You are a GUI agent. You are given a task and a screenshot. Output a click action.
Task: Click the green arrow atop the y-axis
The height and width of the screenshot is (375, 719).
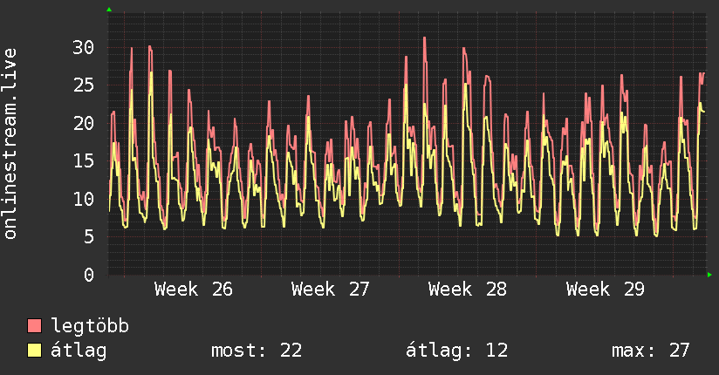(109, 10)
